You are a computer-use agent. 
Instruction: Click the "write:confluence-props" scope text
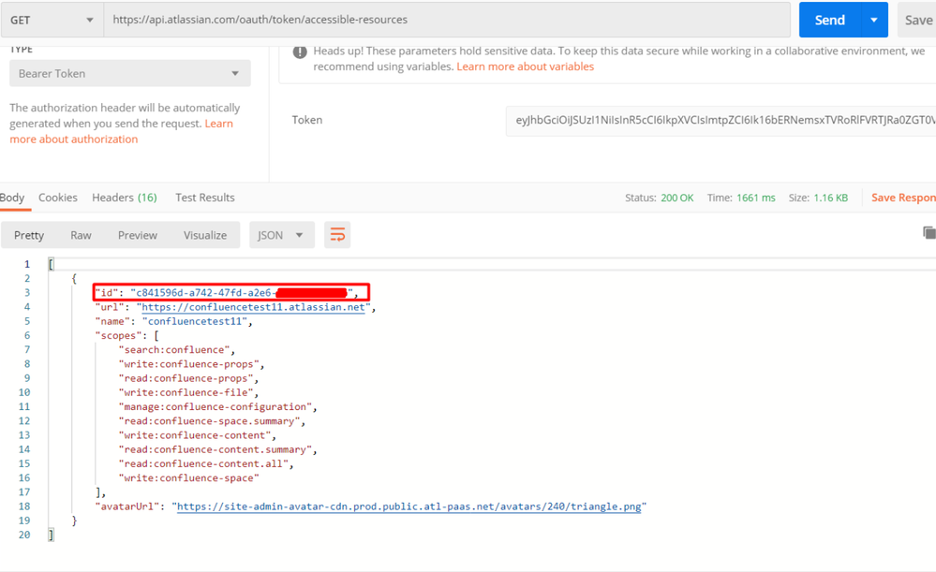click(x=188, y=364)
